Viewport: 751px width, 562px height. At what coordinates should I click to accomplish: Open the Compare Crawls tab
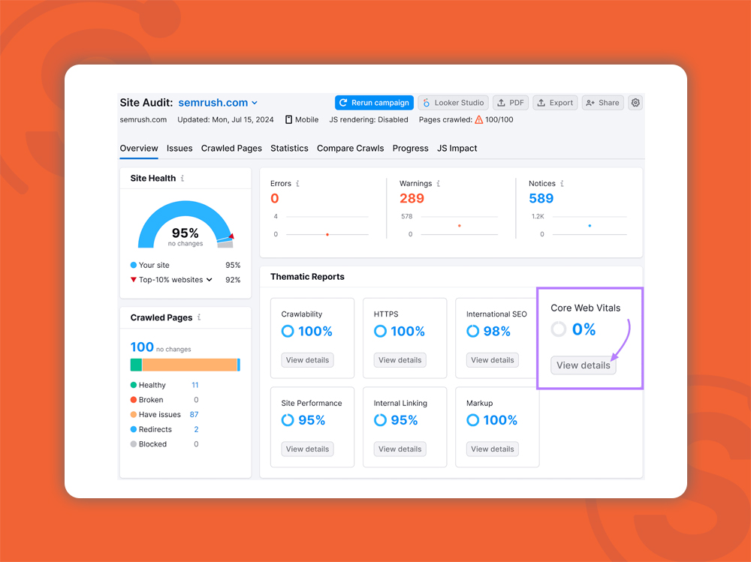(350, 149)
